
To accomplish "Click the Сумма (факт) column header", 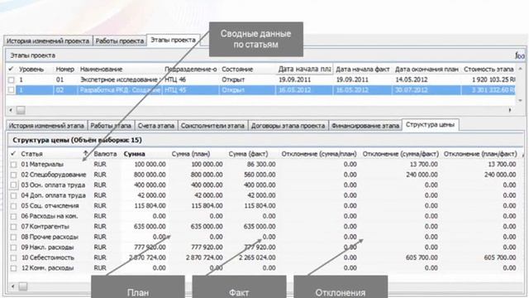I will point(248,154).
